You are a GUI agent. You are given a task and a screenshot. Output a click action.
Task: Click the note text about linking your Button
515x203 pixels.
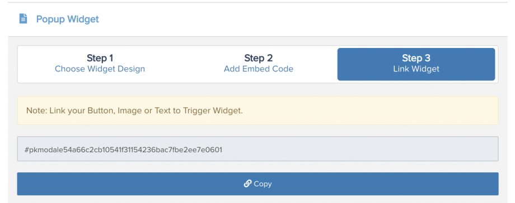(134, 110)
